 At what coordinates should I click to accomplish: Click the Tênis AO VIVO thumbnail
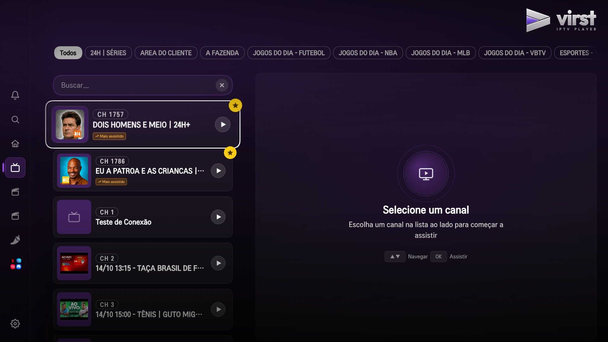pyautogui.click(x=74, y=309)
